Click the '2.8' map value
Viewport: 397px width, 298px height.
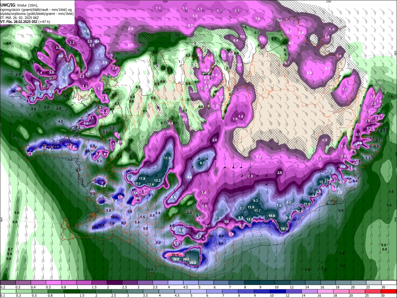pyautogui.click(x=215, y=140)
